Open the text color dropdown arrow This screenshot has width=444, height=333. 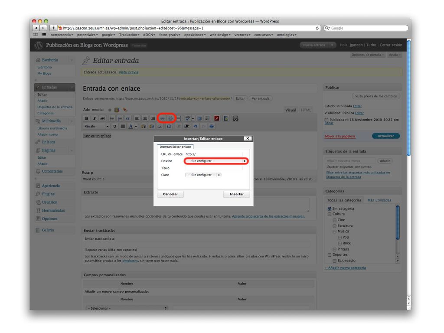tap(136, 126)
